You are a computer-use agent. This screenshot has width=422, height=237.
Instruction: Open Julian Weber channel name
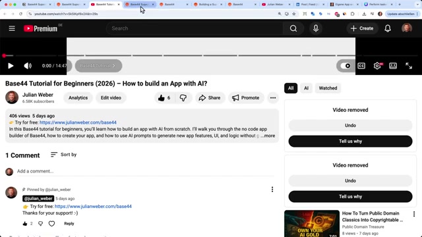pos(38,95)
